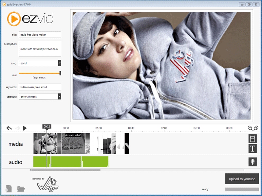Viewport: 262px width, 196px height.
Task: Click the mix slider handle
Action: point(60,73)
